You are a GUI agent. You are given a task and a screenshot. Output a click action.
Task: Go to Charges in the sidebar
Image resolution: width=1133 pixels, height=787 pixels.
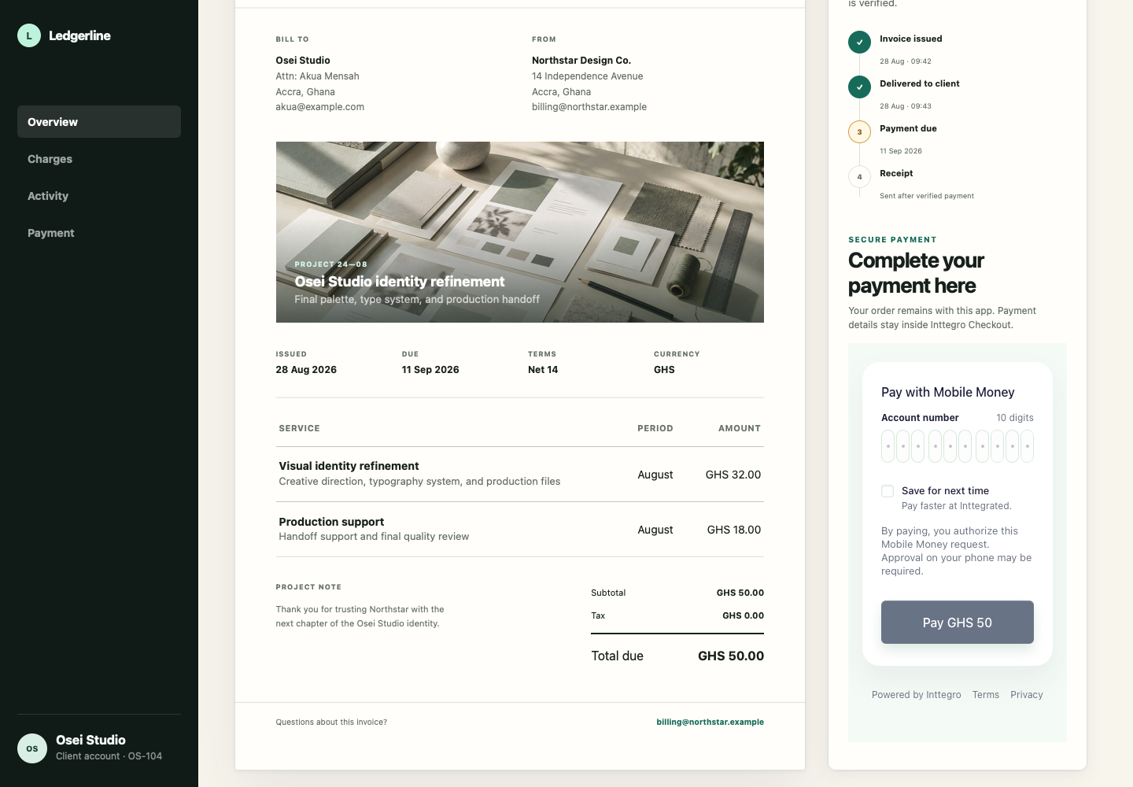coord(99,159)
